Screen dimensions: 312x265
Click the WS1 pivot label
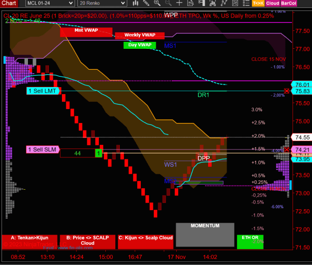[x=170, y=164]
